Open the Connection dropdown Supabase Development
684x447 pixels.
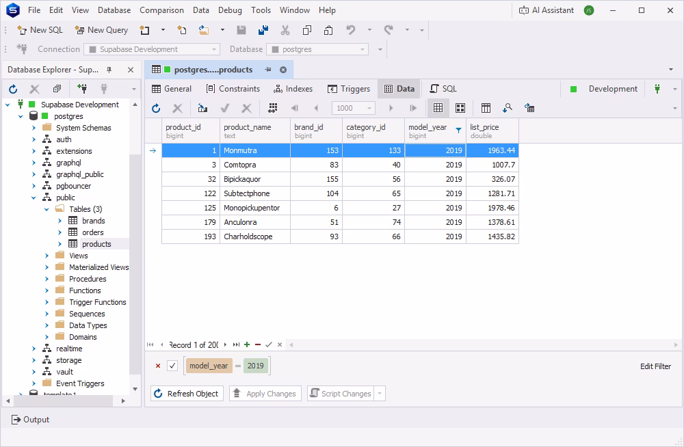tap(152, 49)
